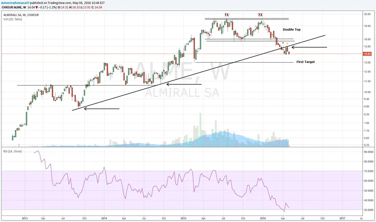Screen dimensions: 376x222
Task: Click the 2016 label on time axis
Action: (x=263, y=218)
